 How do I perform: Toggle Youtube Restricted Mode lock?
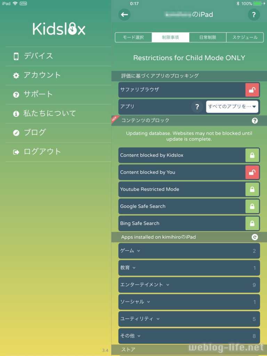click(252, 189)
